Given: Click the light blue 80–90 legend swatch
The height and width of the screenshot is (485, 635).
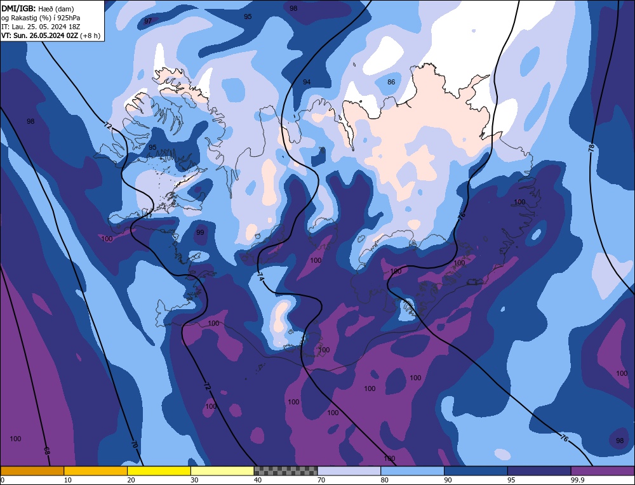Looking at the screenshot, I should 412,470.
